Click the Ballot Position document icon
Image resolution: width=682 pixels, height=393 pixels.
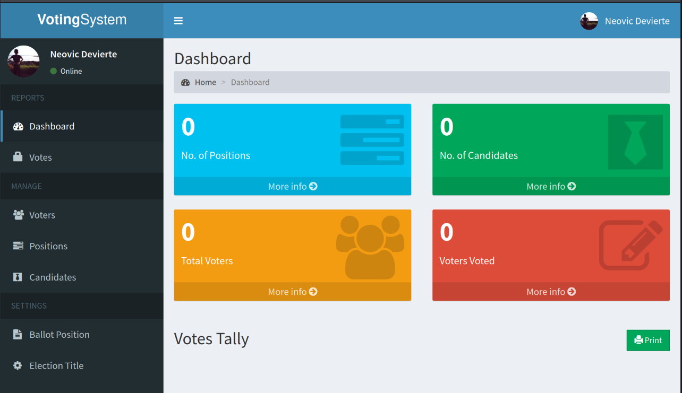click(x=18, y=335)
